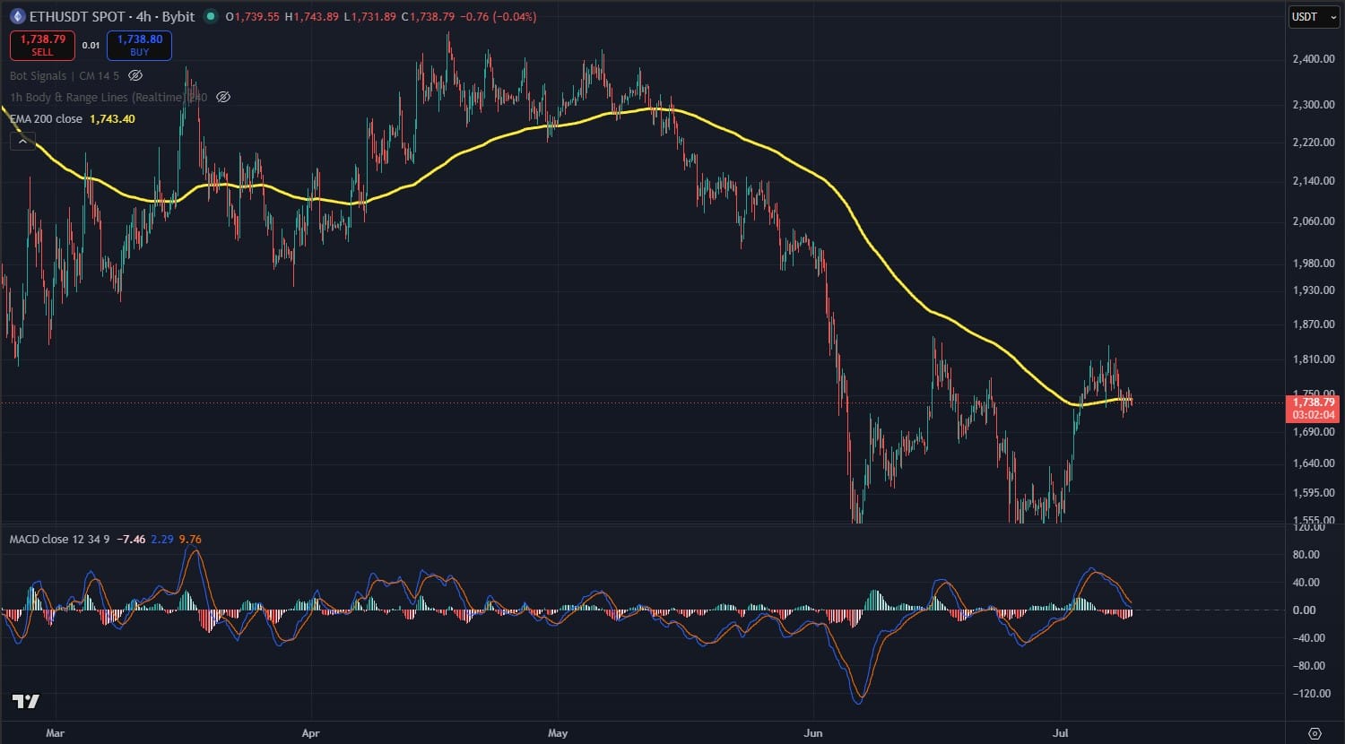Click the change value −0.76 (−0.04%)

coord(499,16)
